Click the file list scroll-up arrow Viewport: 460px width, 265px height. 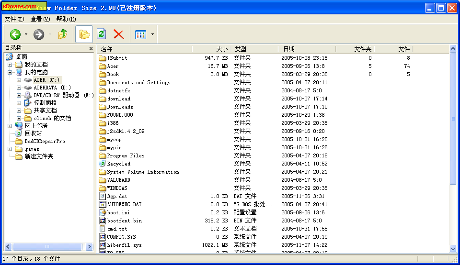click(x=453, y=49)
